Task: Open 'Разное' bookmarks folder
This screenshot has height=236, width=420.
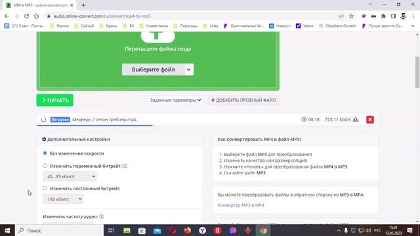Action: (60, 26)
